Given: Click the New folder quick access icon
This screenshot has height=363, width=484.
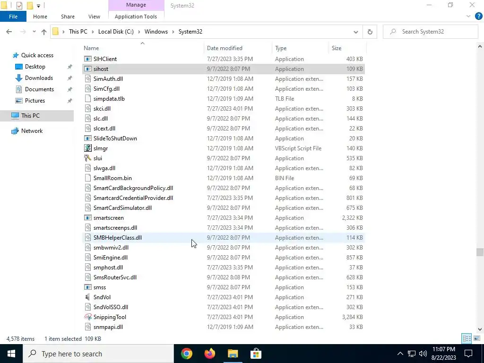Looking at the screenshot, I should point(30,6).
